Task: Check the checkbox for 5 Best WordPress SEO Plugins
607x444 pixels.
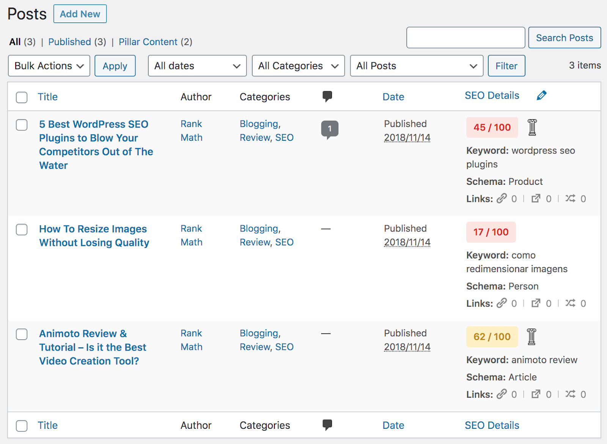Action: [x=22, y=125]
